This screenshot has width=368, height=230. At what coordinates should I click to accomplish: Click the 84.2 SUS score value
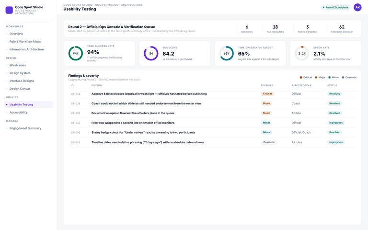point(168,54)
